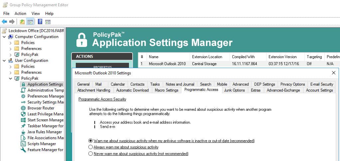340x161 pixels.
Task: Open the DEP Settings tab
Action: [265, 84]
